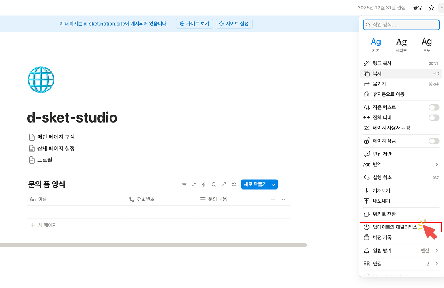Screen dimensions: 444x288
Task: Enable the 전체 너비 toggle
Action: tap(434, 117)
